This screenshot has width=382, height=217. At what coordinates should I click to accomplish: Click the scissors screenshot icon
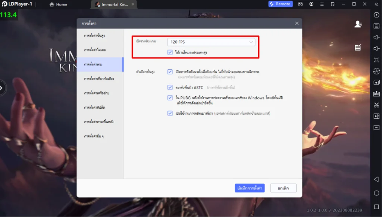tap(376, 105)
